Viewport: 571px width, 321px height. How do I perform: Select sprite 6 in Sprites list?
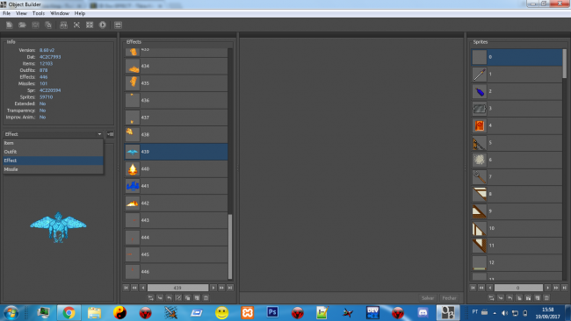click(517, 160)
